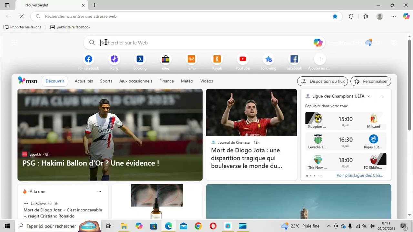Click Windows taskbar search box
413x232 pixels.
58,226
